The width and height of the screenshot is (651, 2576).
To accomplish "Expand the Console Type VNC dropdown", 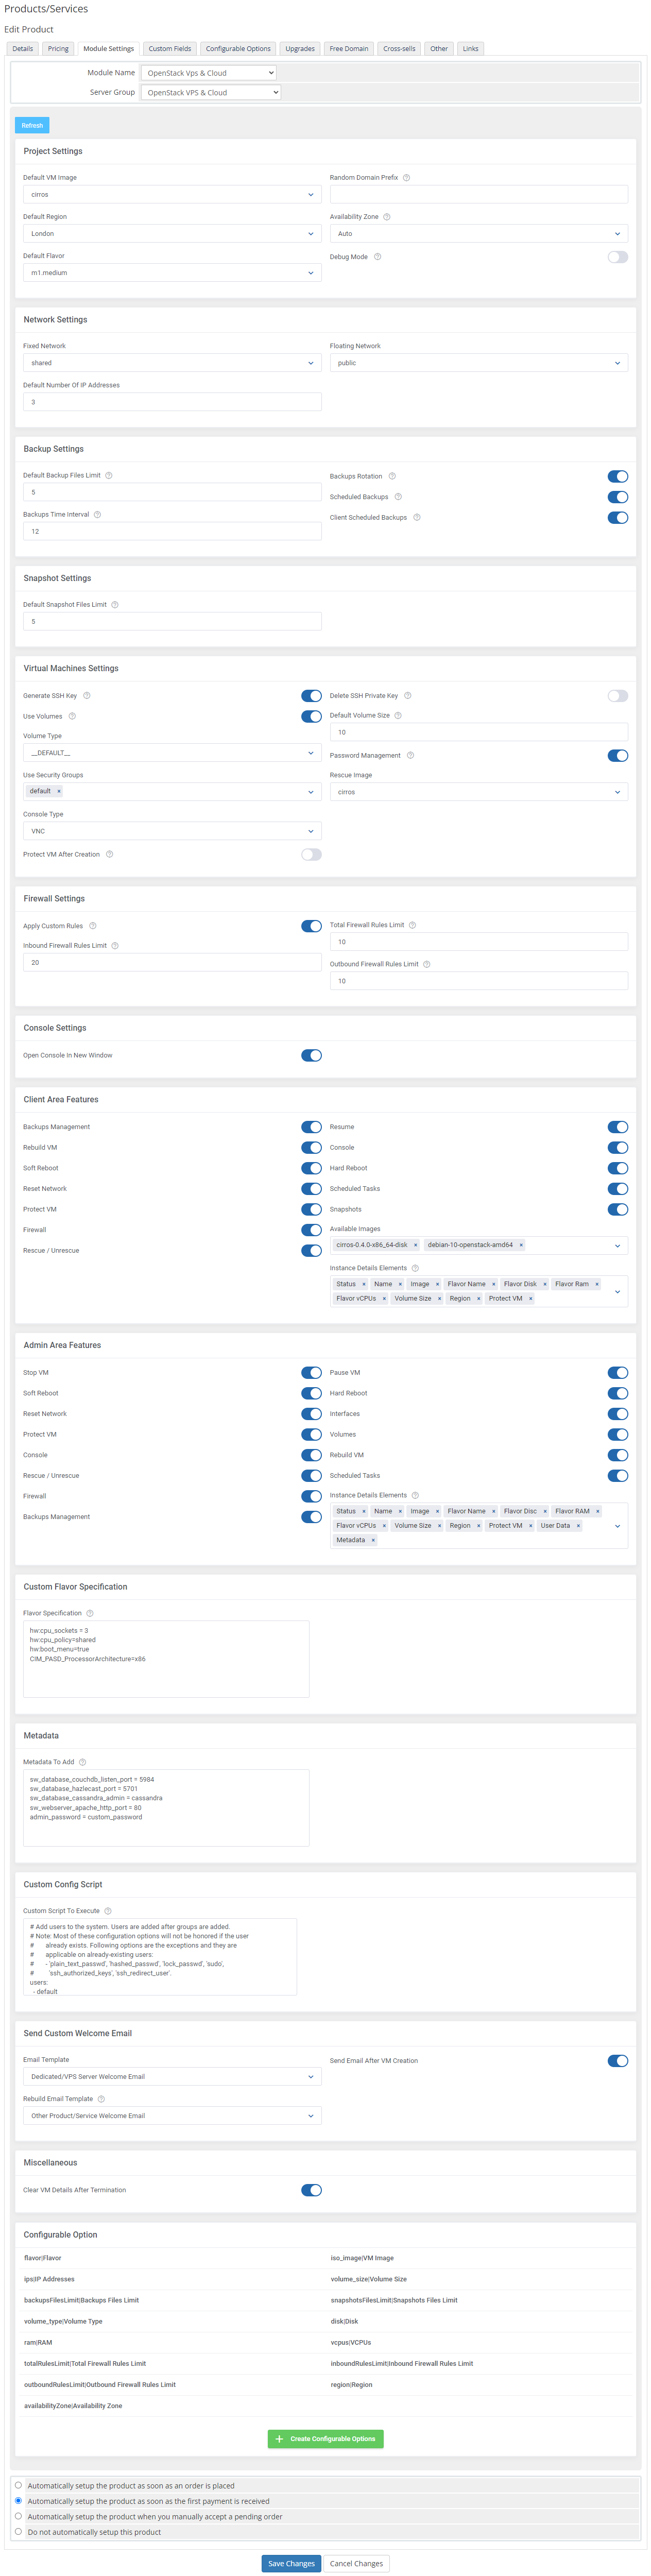I will [x=172, y=831].
